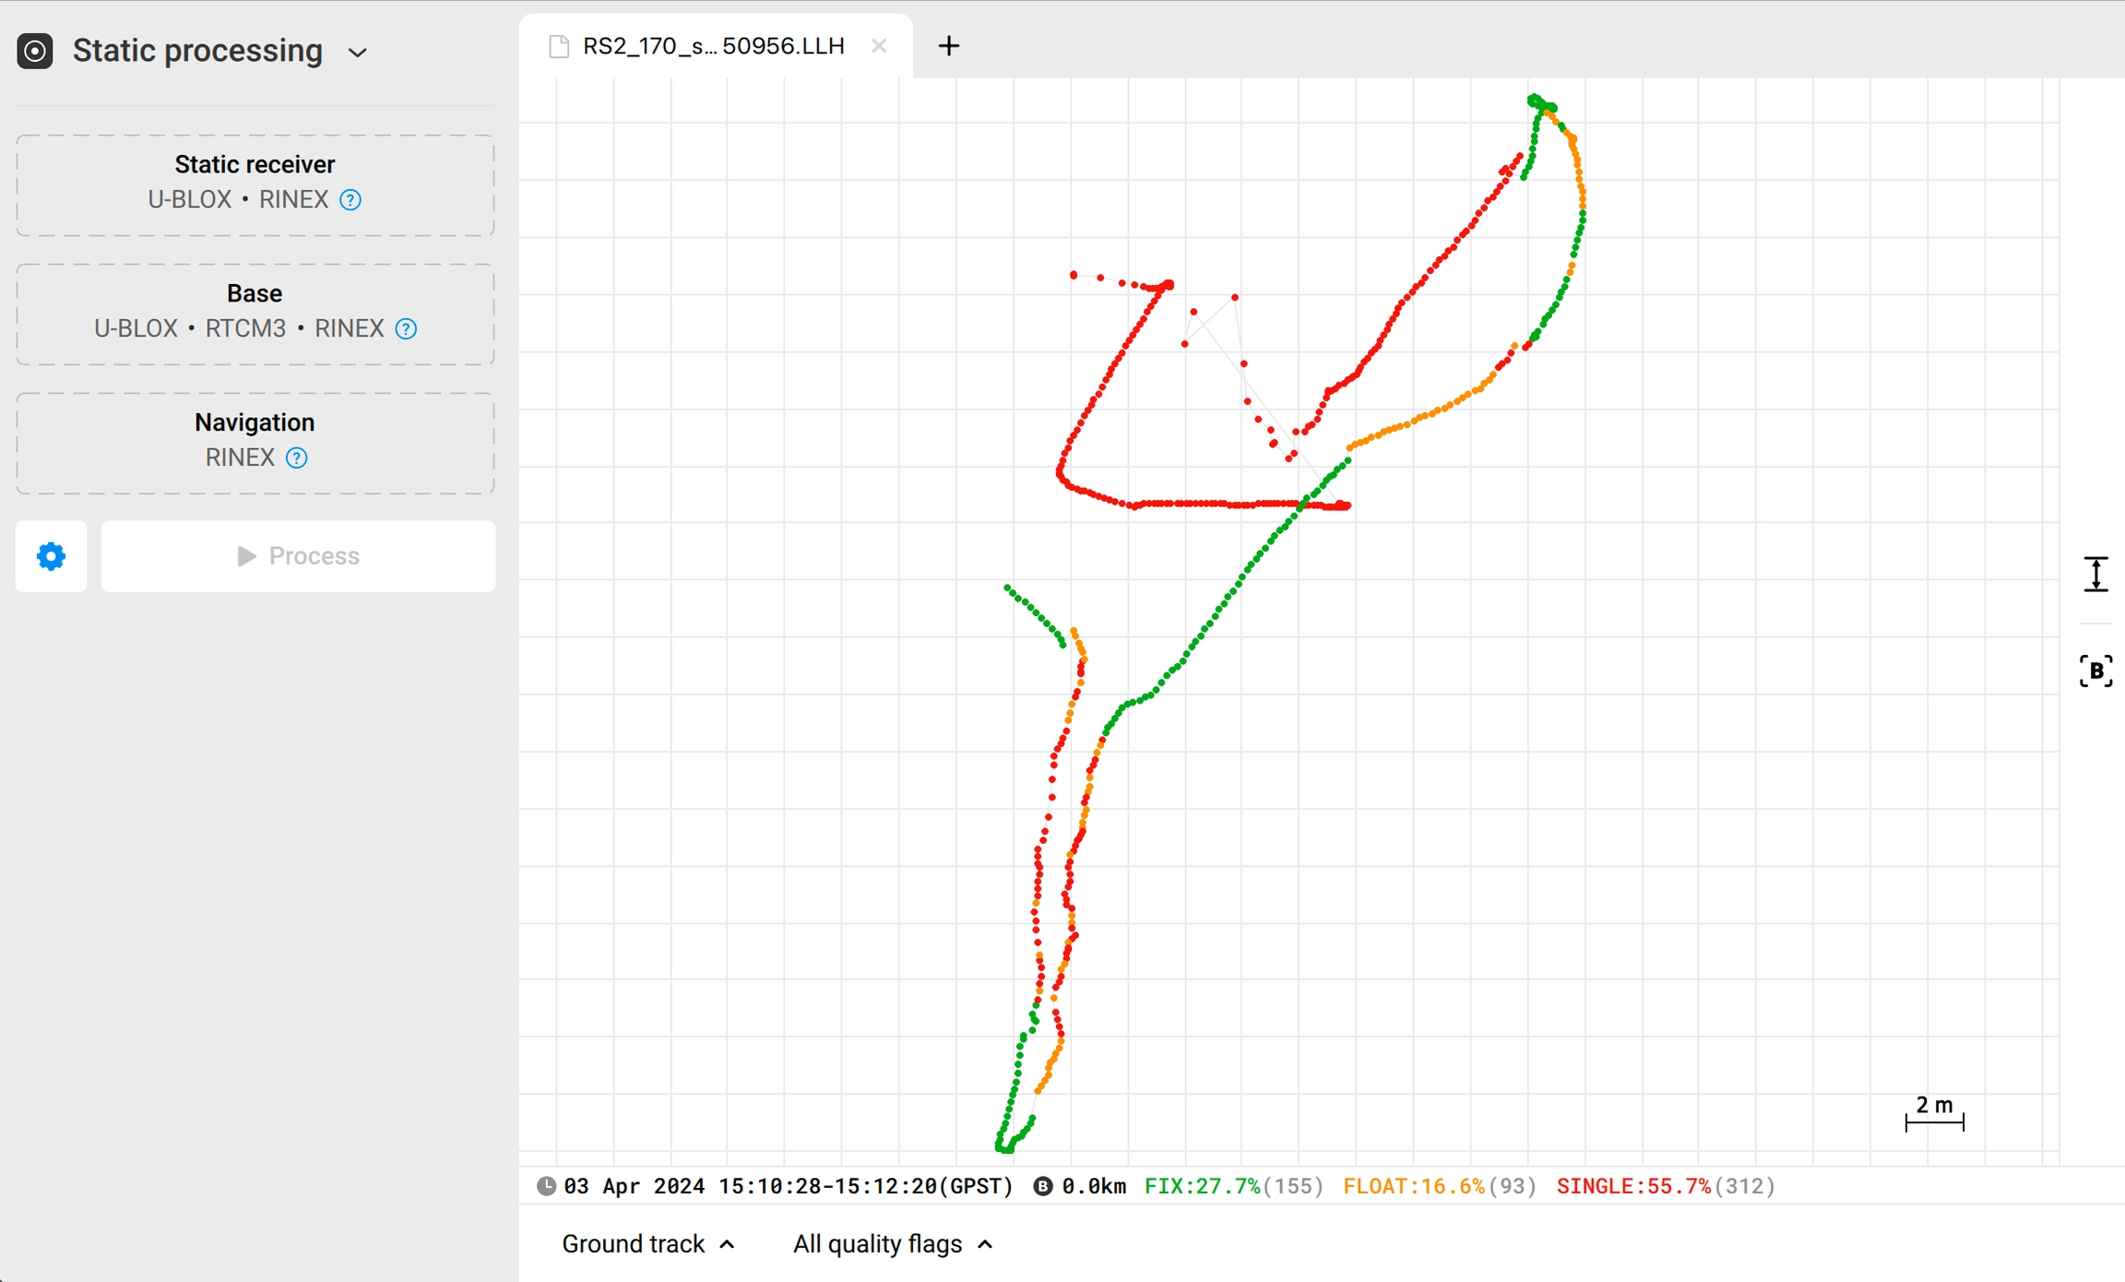The image size is (2125, 1282).
Task: Expand the Ground track plot selector
Action: point(648,1244)
